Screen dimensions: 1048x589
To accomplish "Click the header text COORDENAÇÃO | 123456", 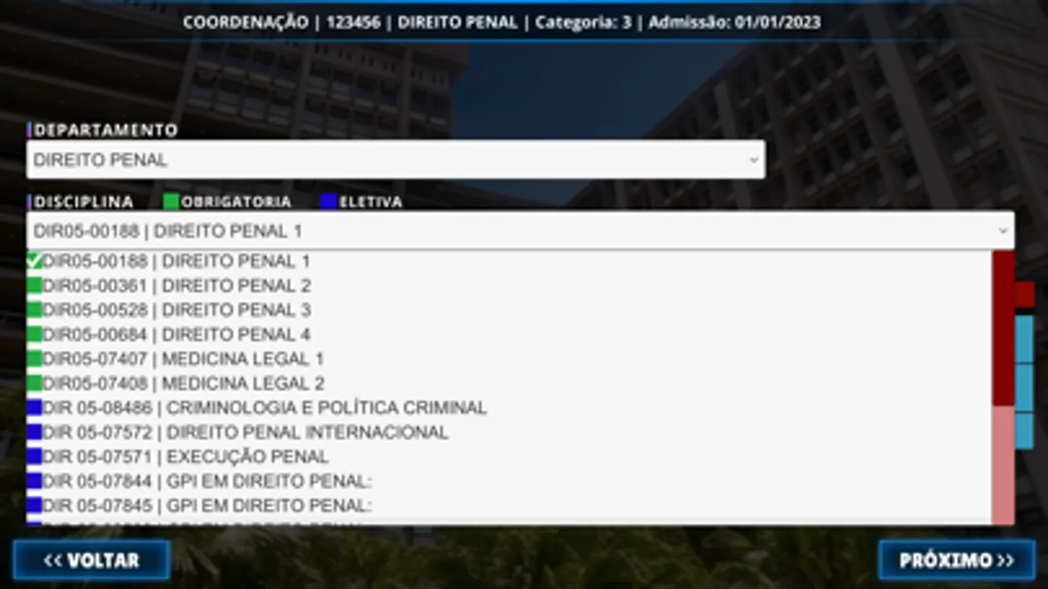I will (281, 22).
